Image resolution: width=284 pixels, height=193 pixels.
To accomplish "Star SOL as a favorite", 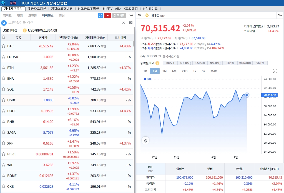I will pos(3,89).
